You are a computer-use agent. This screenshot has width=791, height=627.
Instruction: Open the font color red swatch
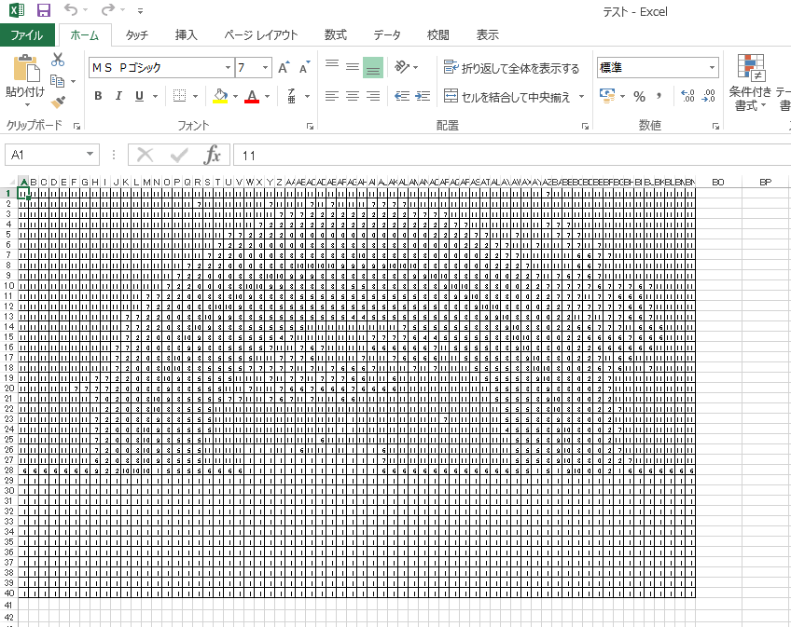pos(253,96)
